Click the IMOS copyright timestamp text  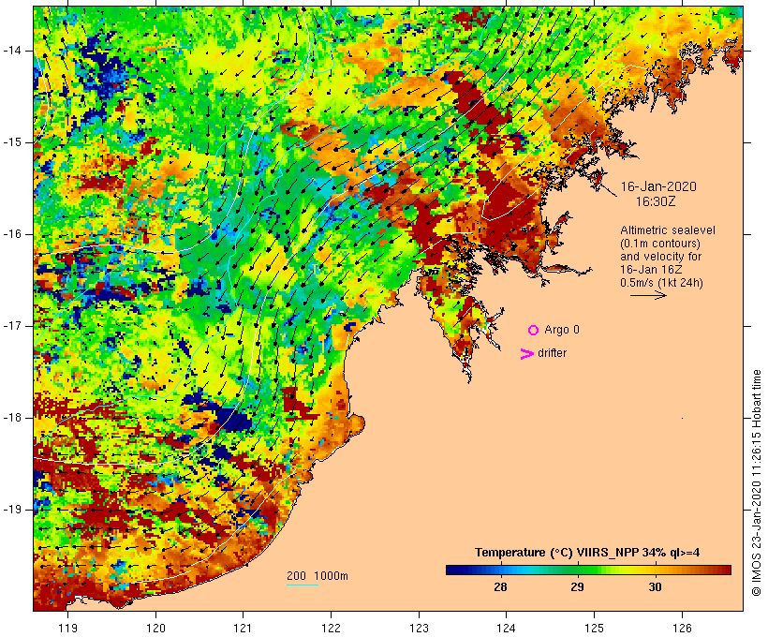pyautogui.click(x=756, y=483)
